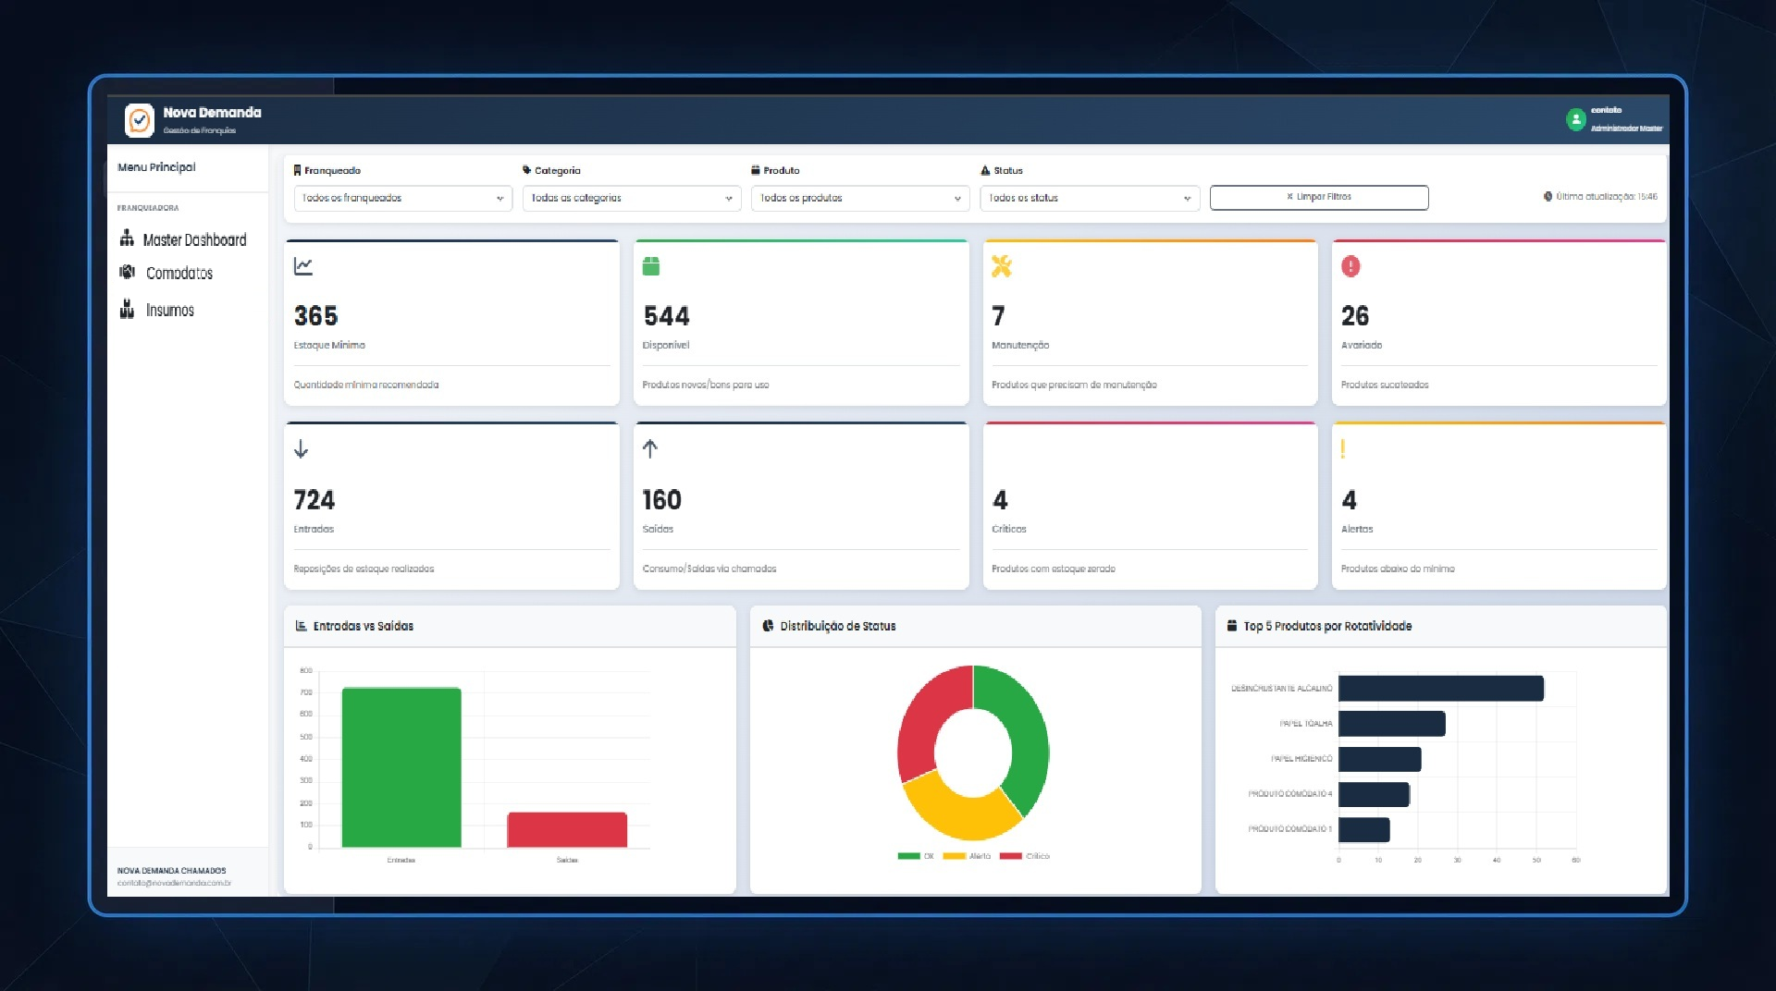Click the Limpar Filtros button

[x=1318, y=197]
